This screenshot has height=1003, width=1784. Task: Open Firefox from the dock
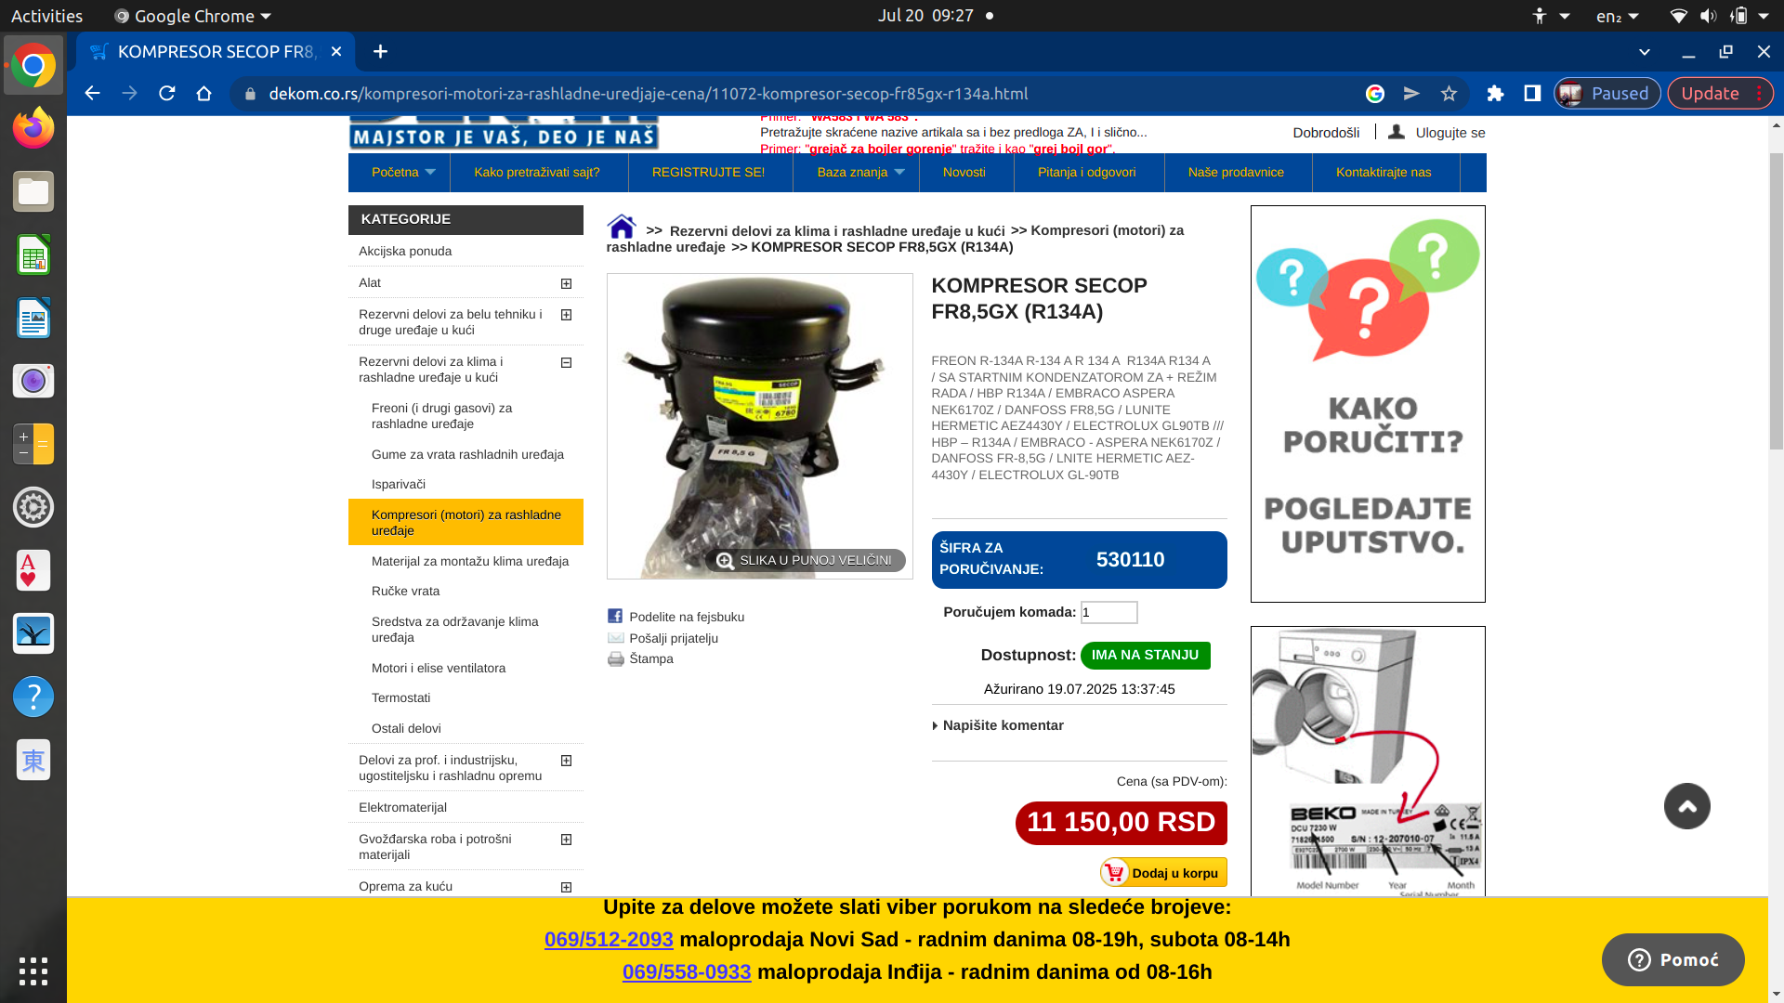pyautogui.click(x=33, y=128)
